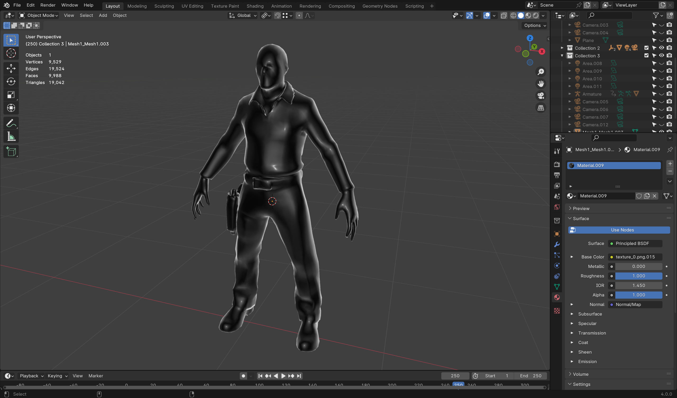Switch perspective/orthographic grid icon

pyautogui.click(x=541, y=108)
